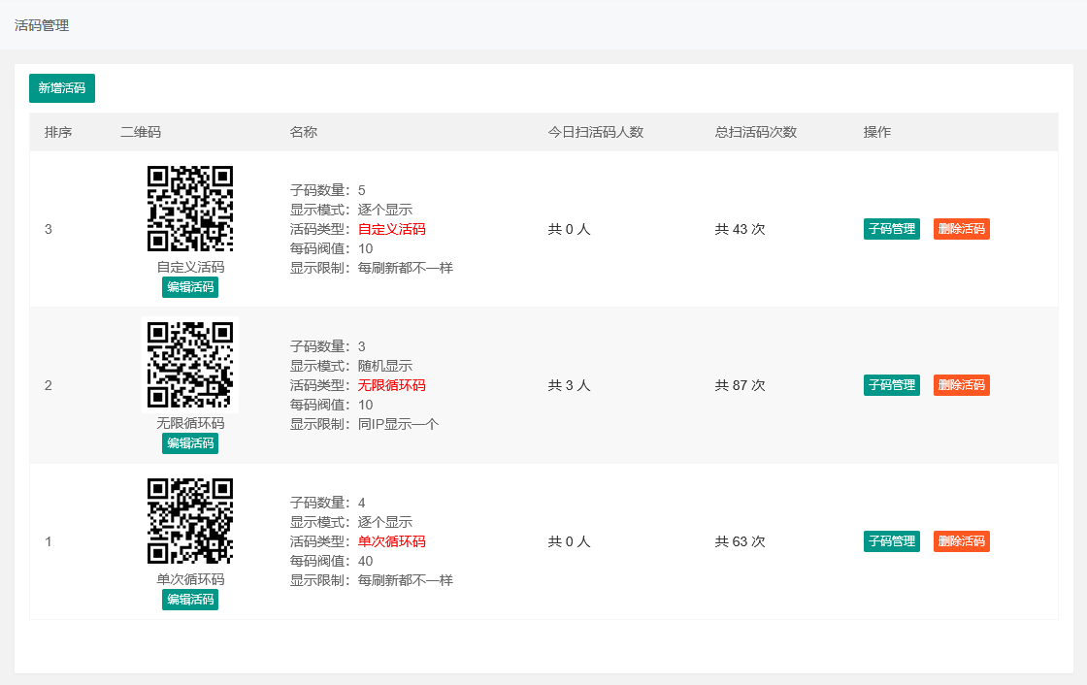Screen dimensions: 1087x685
Task: Click the 二维码 column header
Action: [141, 132]
